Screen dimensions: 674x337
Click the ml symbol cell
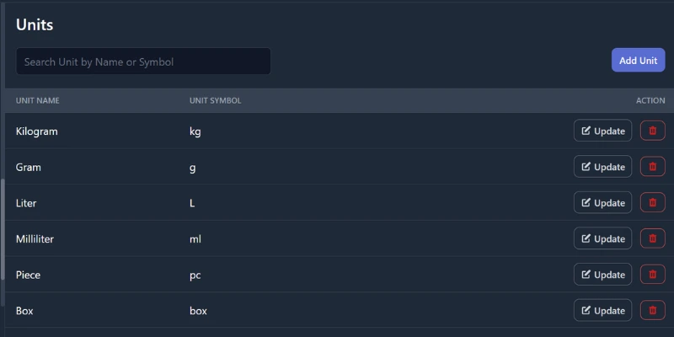coord(195,239)
